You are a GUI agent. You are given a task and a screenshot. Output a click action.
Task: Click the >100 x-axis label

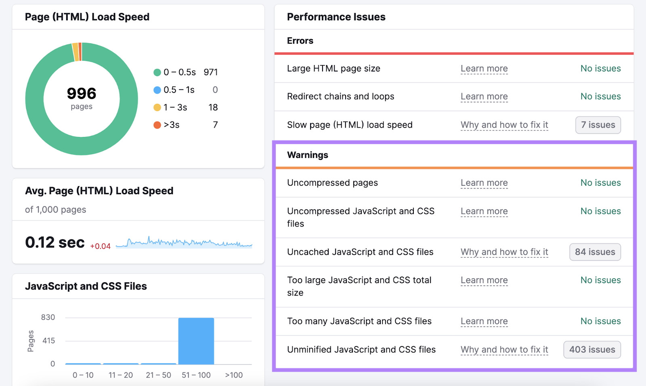coord(234,375)
